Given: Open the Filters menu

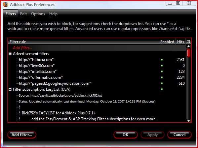Looking at the screenshot, I should pos(11,14).
